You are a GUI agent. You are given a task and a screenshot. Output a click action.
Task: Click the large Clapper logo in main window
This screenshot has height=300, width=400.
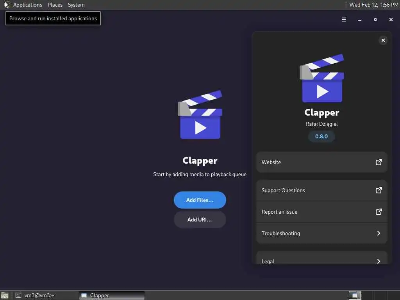200,114
